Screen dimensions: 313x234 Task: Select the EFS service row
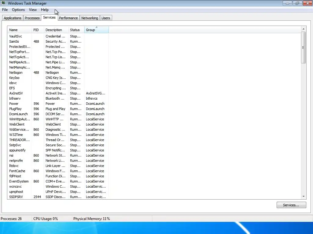(x=58, y=88)
